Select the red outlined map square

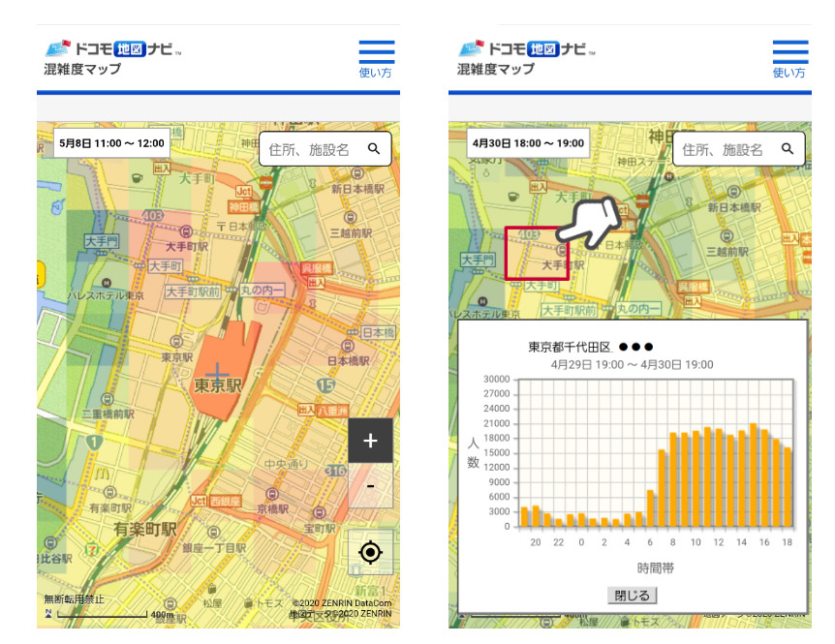(x=536, y=254)
